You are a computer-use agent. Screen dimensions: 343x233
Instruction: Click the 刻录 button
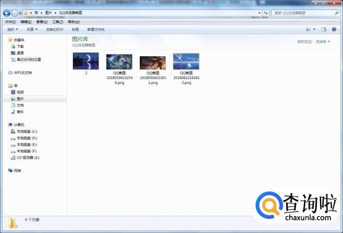pyautogui.click(x=75, y=30)
